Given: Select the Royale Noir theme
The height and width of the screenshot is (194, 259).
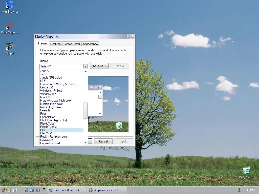Looking at the screenshot, I should (62, 140).
